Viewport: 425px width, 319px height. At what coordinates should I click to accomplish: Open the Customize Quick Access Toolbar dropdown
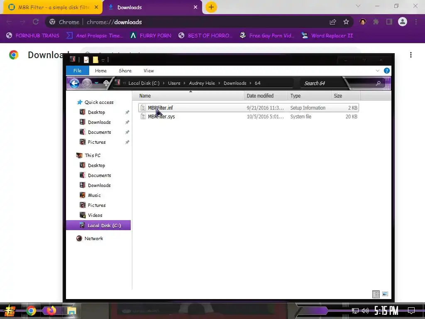click(x=103, y=60)
